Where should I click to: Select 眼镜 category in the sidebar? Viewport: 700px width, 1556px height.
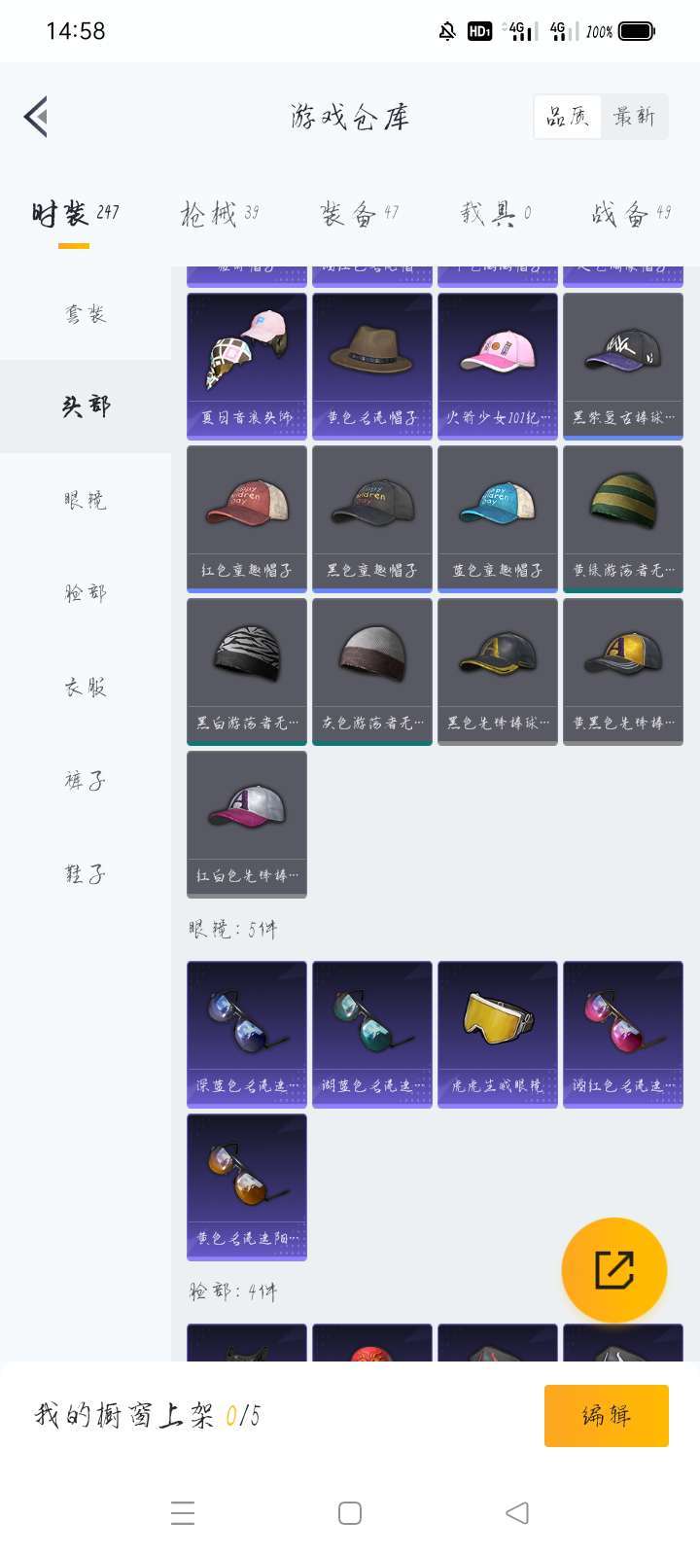tap(86, 500)
